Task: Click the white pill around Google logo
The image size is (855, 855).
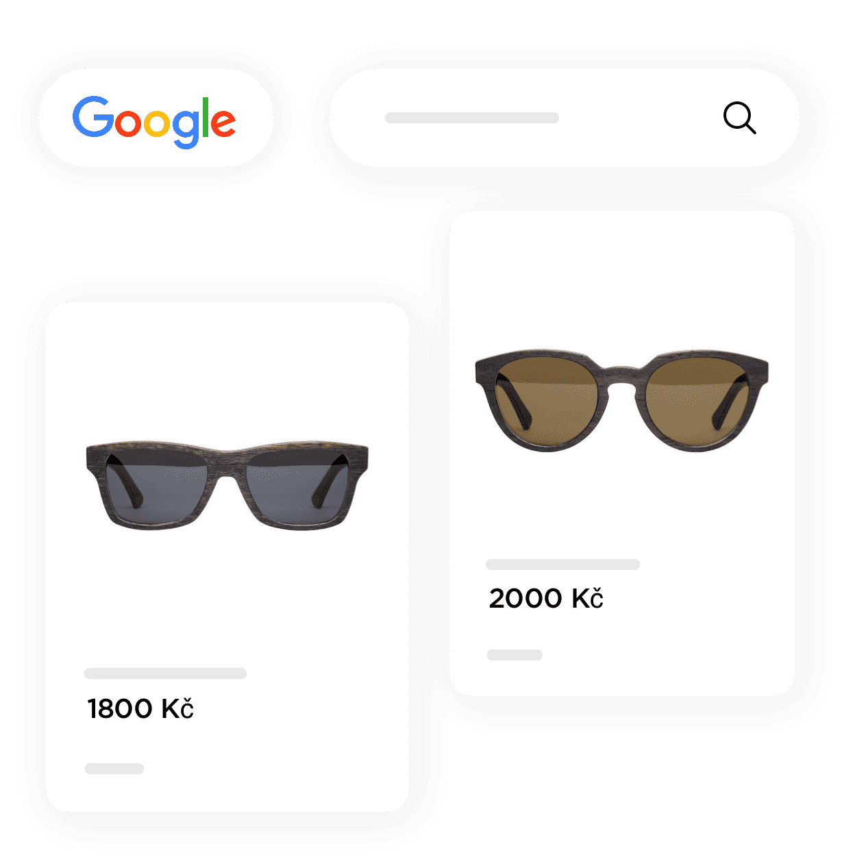Action: [x=156, y=118]
